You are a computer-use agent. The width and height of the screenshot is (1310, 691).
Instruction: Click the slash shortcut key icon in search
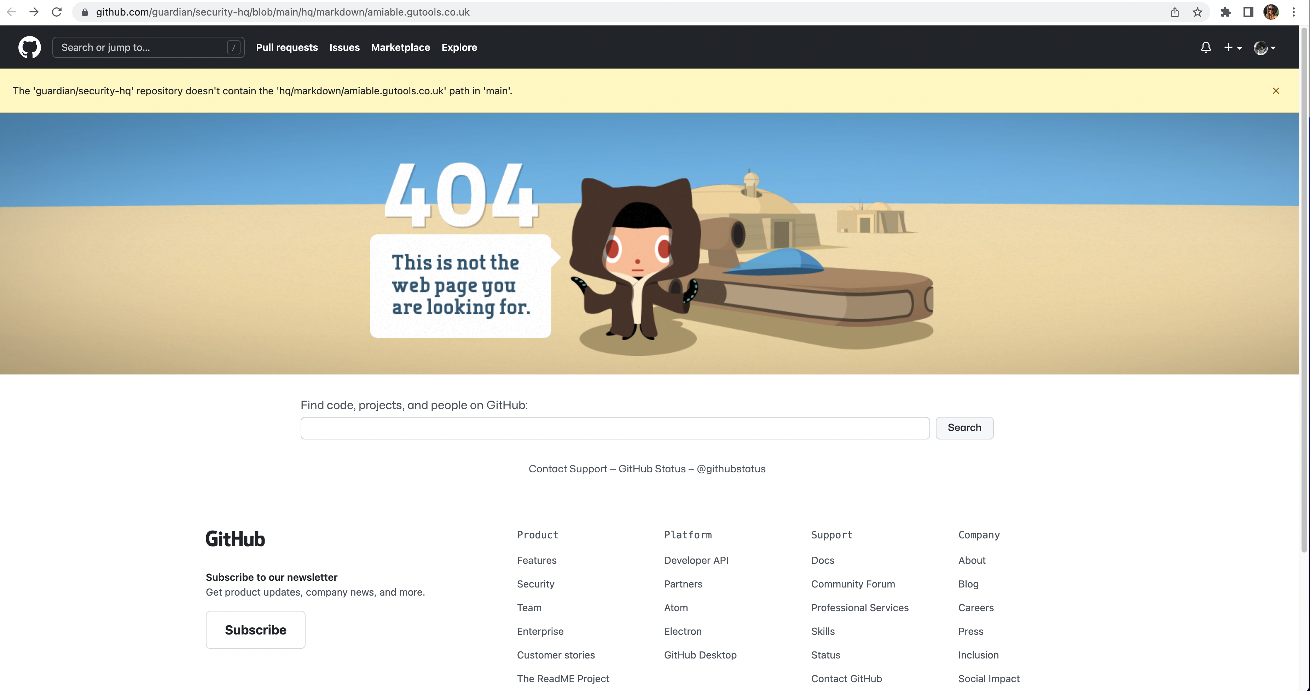[x=233, y=47]
